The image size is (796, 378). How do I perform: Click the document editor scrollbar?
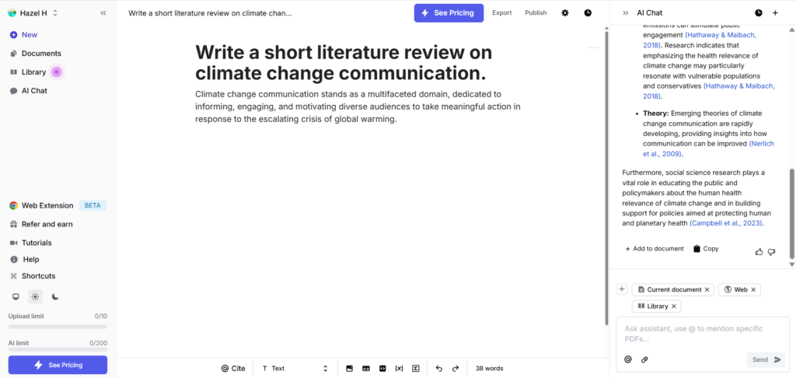[606, 178]
